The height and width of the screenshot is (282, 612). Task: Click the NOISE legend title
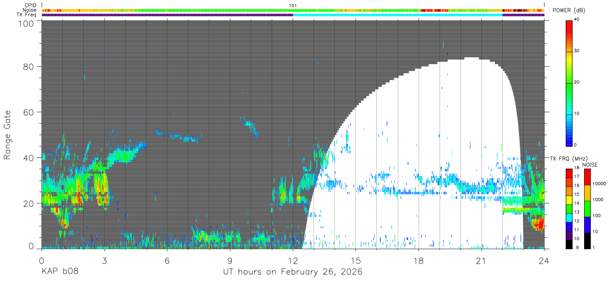[590, 165]
